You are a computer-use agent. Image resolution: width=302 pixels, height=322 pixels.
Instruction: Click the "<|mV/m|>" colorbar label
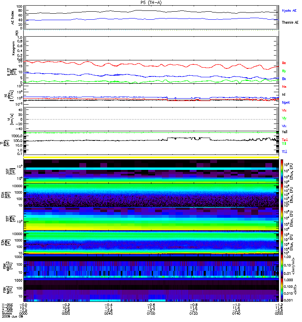[294, 266]
